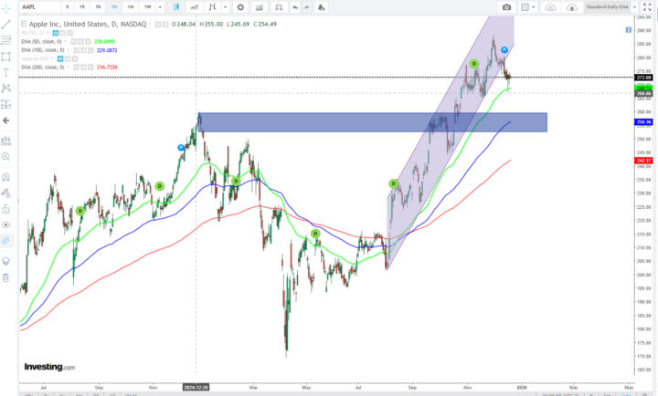
Task: Click the bell alert icon
Action: click(x=321, y=7)
